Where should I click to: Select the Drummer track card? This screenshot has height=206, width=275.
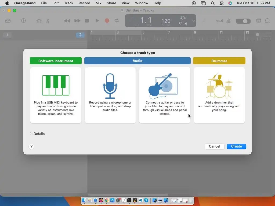[x=219, y=95]
